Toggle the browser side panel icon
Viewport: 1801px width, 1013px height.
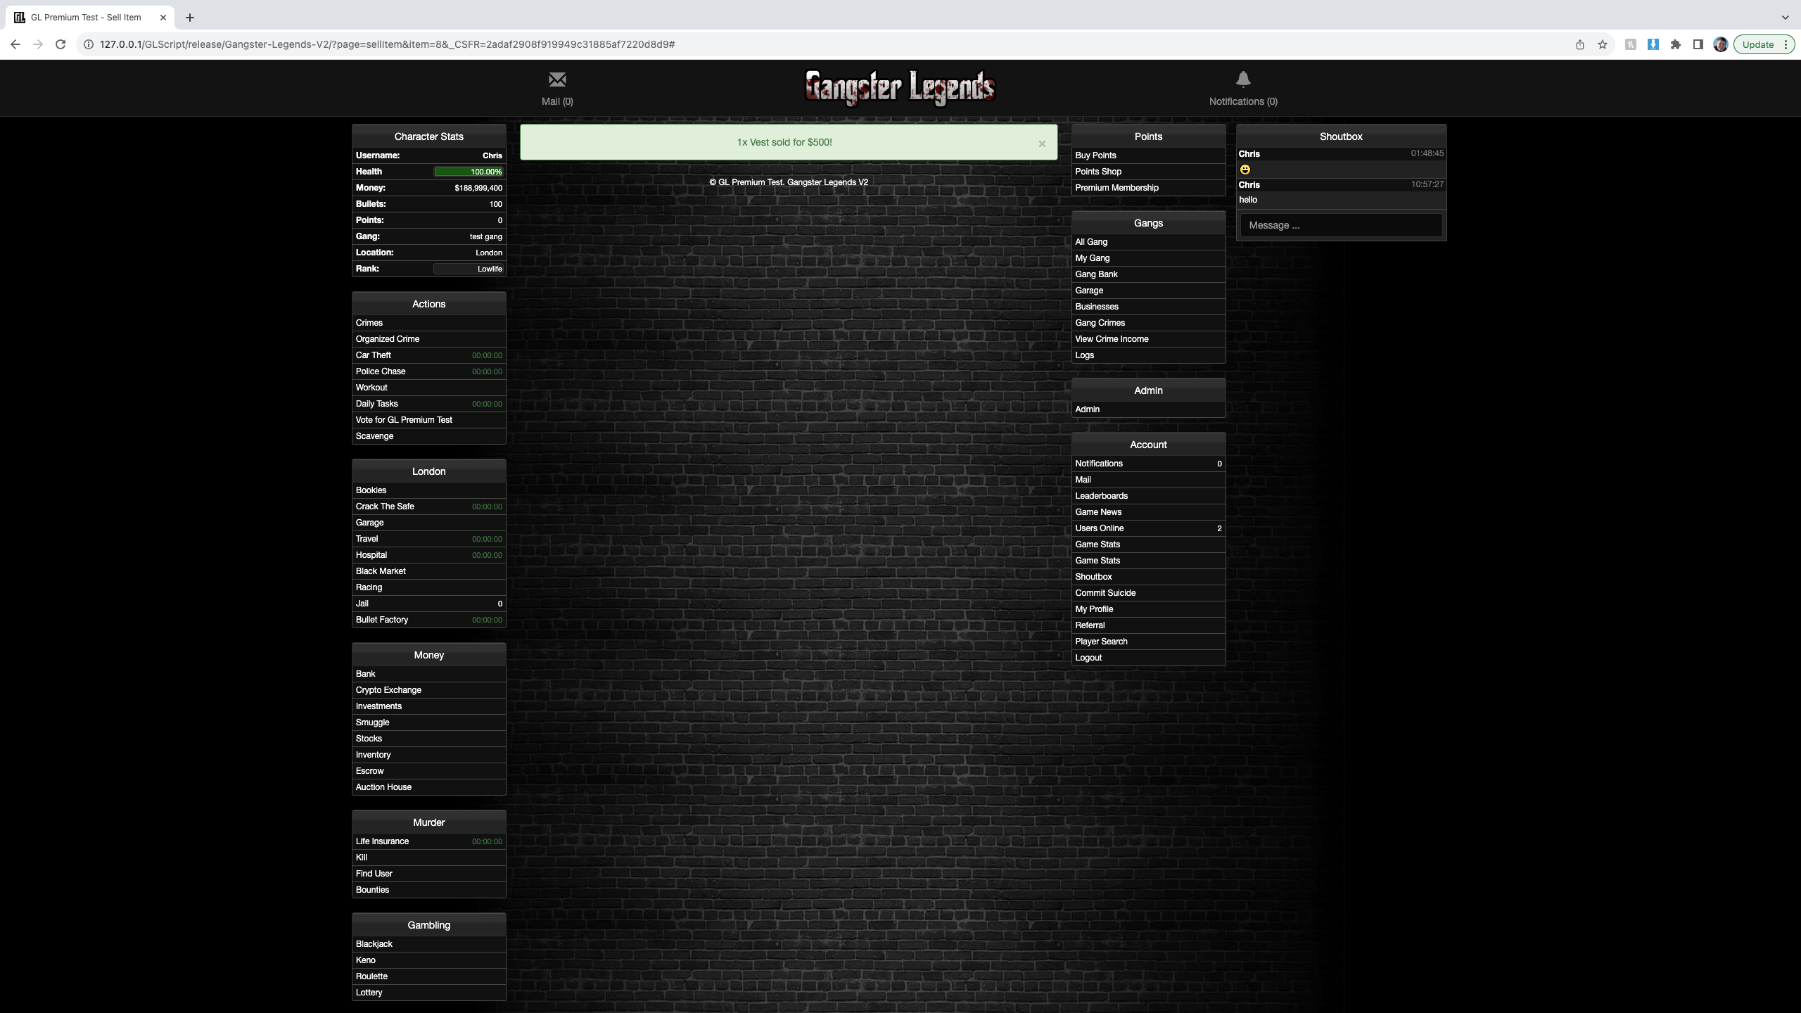click(1698, 44)
